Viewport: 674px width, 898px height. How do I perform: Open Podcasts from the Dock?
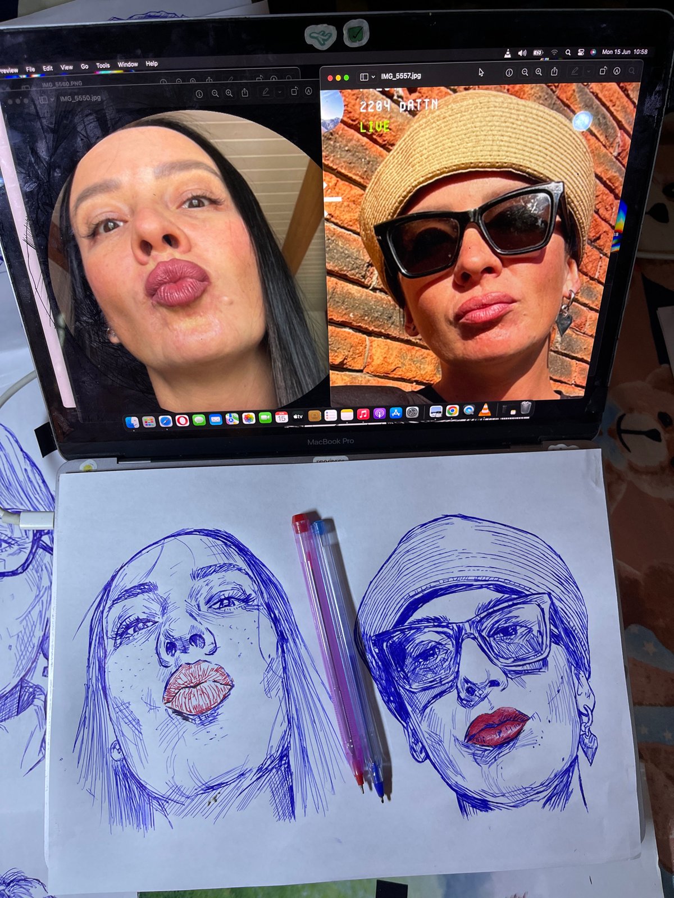pyautogui.click(x=379, y=414)
